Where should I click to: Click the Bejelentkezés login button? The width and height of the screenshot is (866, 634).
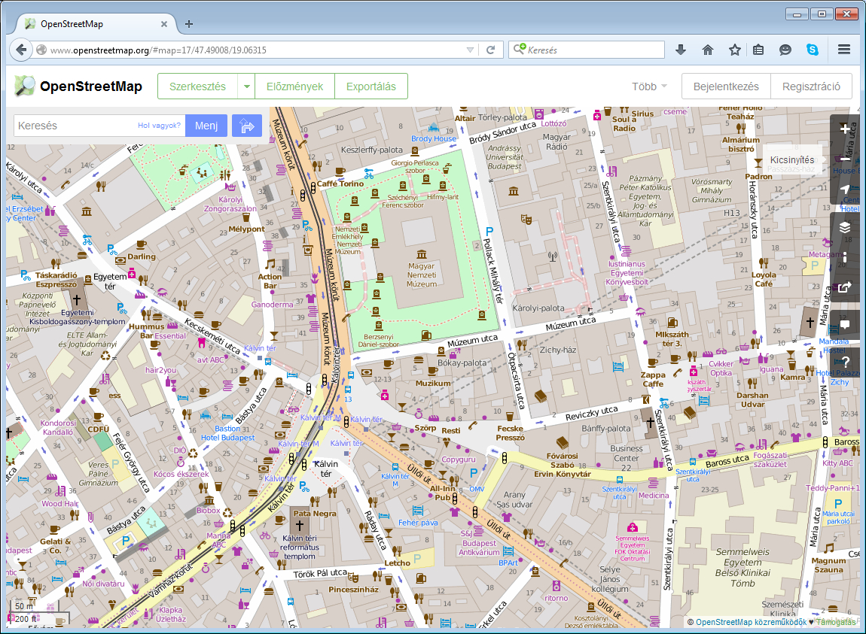(726, 86)
